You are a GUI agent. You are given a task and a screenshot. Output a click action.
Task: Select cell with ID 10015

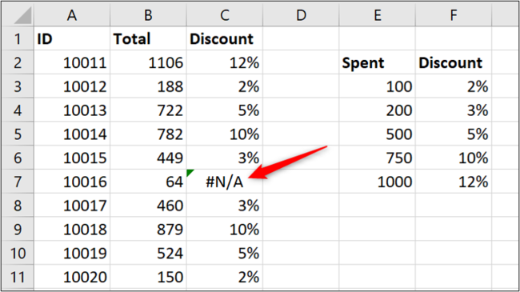point(72,158)
